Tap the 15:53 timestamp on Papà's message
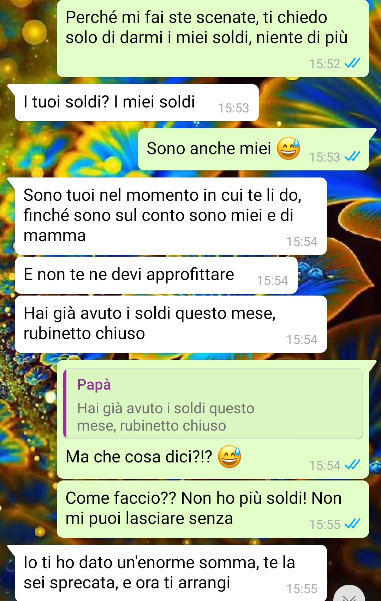381x601 pixels. click(233, 108)
